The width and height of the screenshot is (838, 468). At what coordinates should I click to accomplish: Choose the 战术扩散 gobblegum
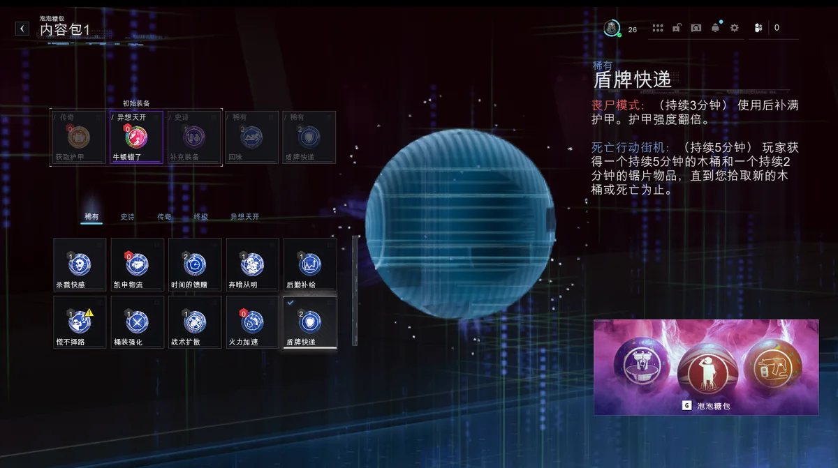(x=195, y=322)
